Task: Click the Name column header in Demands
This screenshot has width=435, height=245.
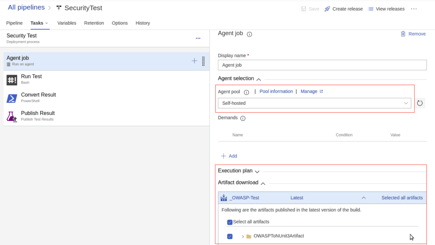Action: [237, 135]
